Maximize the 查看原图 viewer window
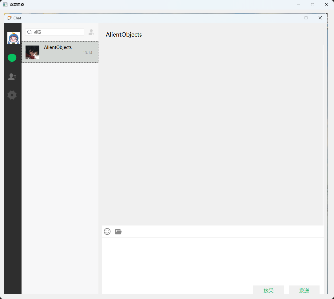 click(312, 5)
